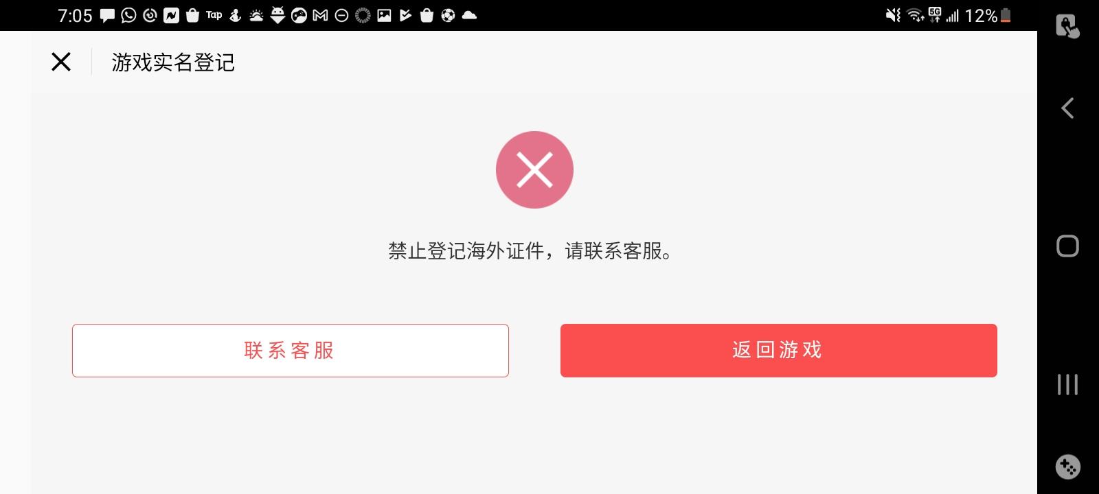Viewport: 1099px width, 494px height.
Task: Tap the Gmail notification icon
Action: click(x=320, y=15)
